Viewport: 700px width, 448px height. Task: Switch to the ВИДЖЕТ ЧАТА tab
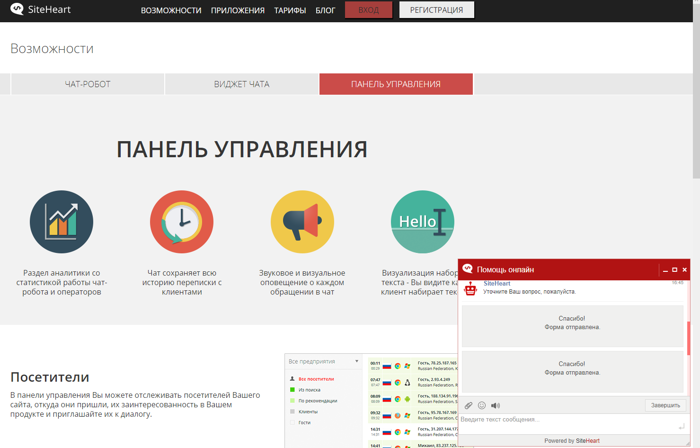[x=241, y=84]
